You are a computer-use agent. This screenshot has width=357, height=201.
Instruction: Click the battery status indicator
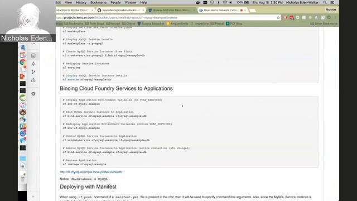coord(243,2)
